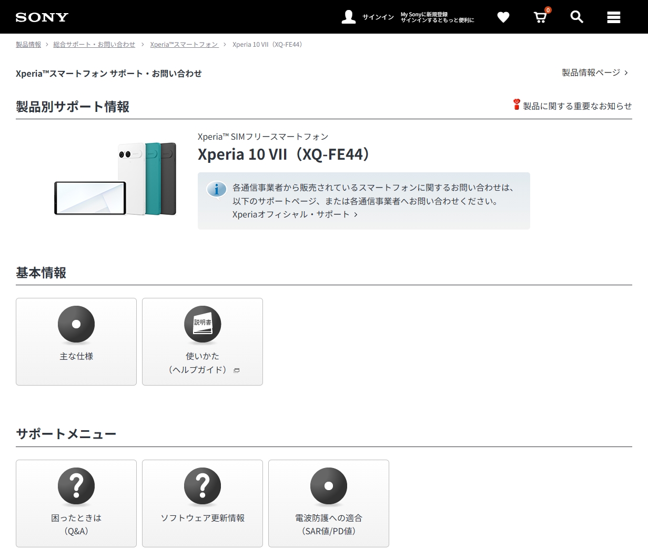Viewport: 648px width, 550px height.
Task: Open 電波防護への適合 SAR tile
Action: tap(329, 503)
